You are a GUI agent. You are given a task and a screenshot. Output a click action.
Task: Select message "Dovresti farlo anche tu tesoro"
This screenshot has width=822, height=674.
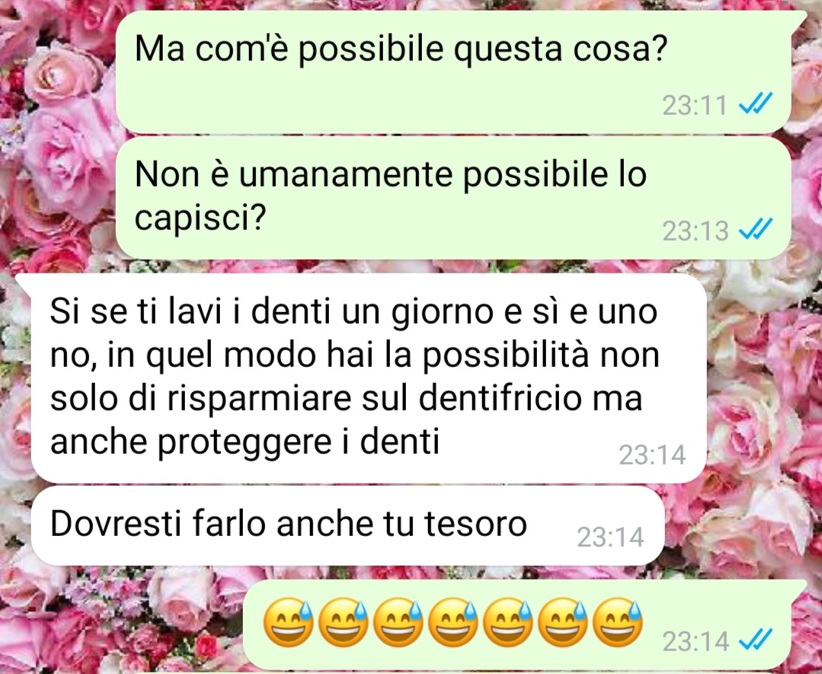[x=347, y=525]
